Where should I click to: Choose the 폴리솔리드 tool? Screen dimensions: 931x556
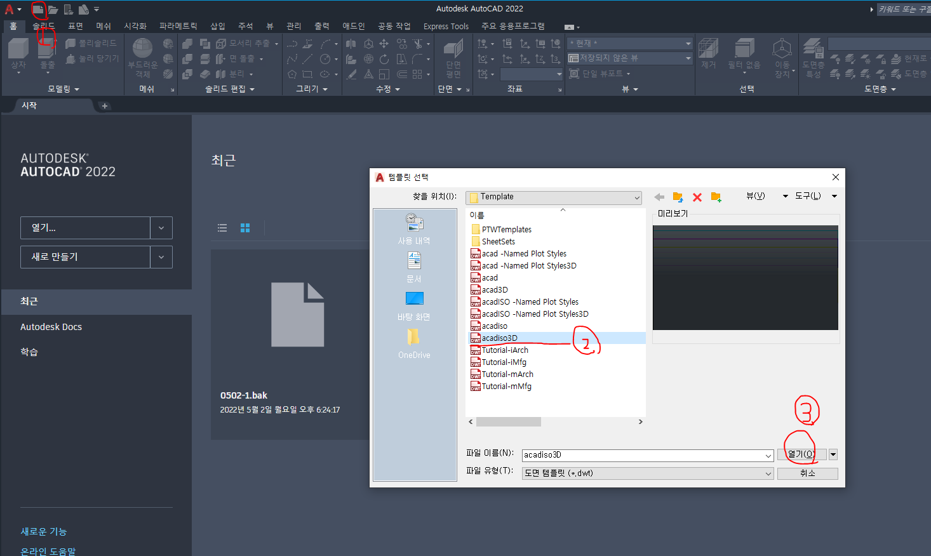[91, 43]
